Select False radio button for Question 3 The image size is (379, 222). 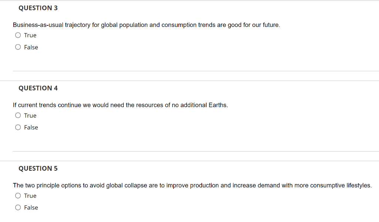click(x=18, y=47)
